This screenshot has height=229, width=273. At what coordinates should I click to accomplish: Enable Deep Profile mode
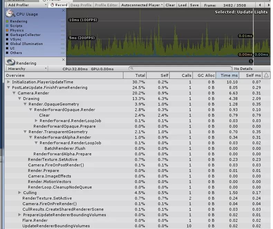pos(81,5)
